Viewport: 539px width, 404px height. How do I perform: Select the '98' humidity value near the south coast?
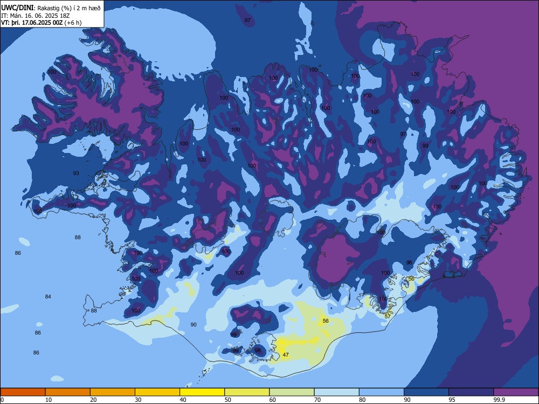point(258,351)
